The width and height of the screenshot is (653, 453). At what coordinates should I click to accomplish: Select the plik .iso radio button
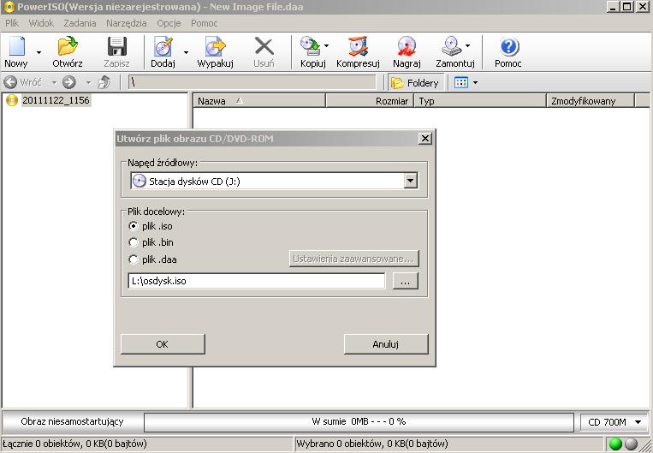tap(134, 226)
